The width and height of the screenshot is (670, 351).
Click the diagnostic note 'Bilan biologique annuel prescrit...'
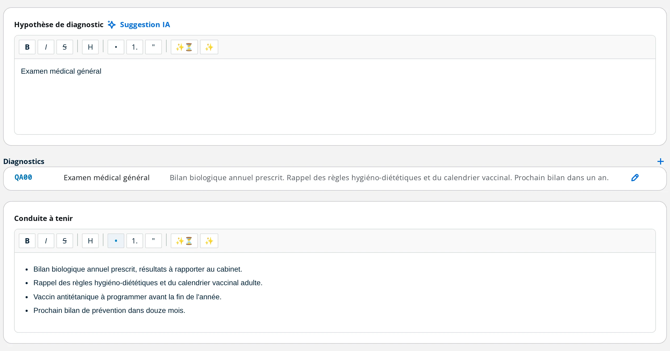[x=389, y=178]
